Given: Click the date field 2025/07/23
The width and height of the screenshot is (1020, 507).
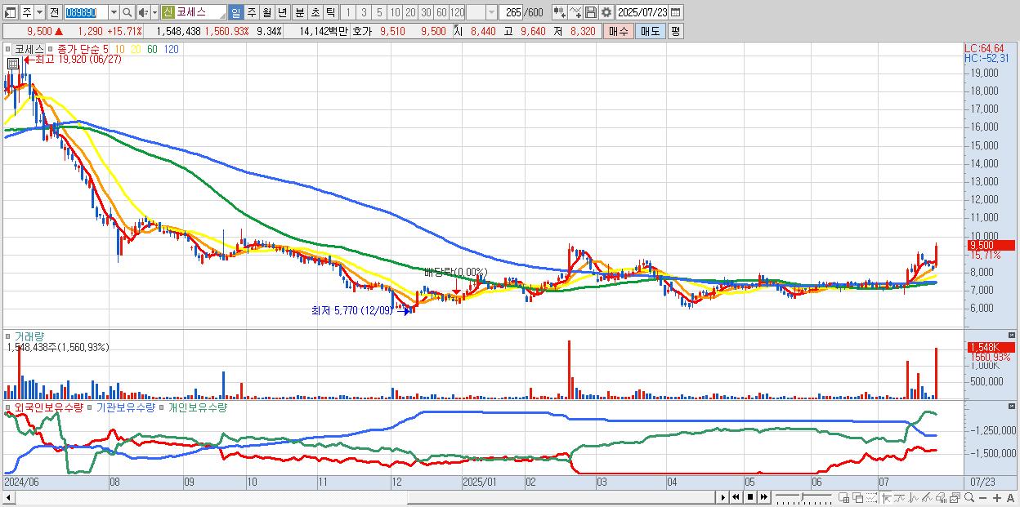Looking at the screenshot, I should click(642, 12).
